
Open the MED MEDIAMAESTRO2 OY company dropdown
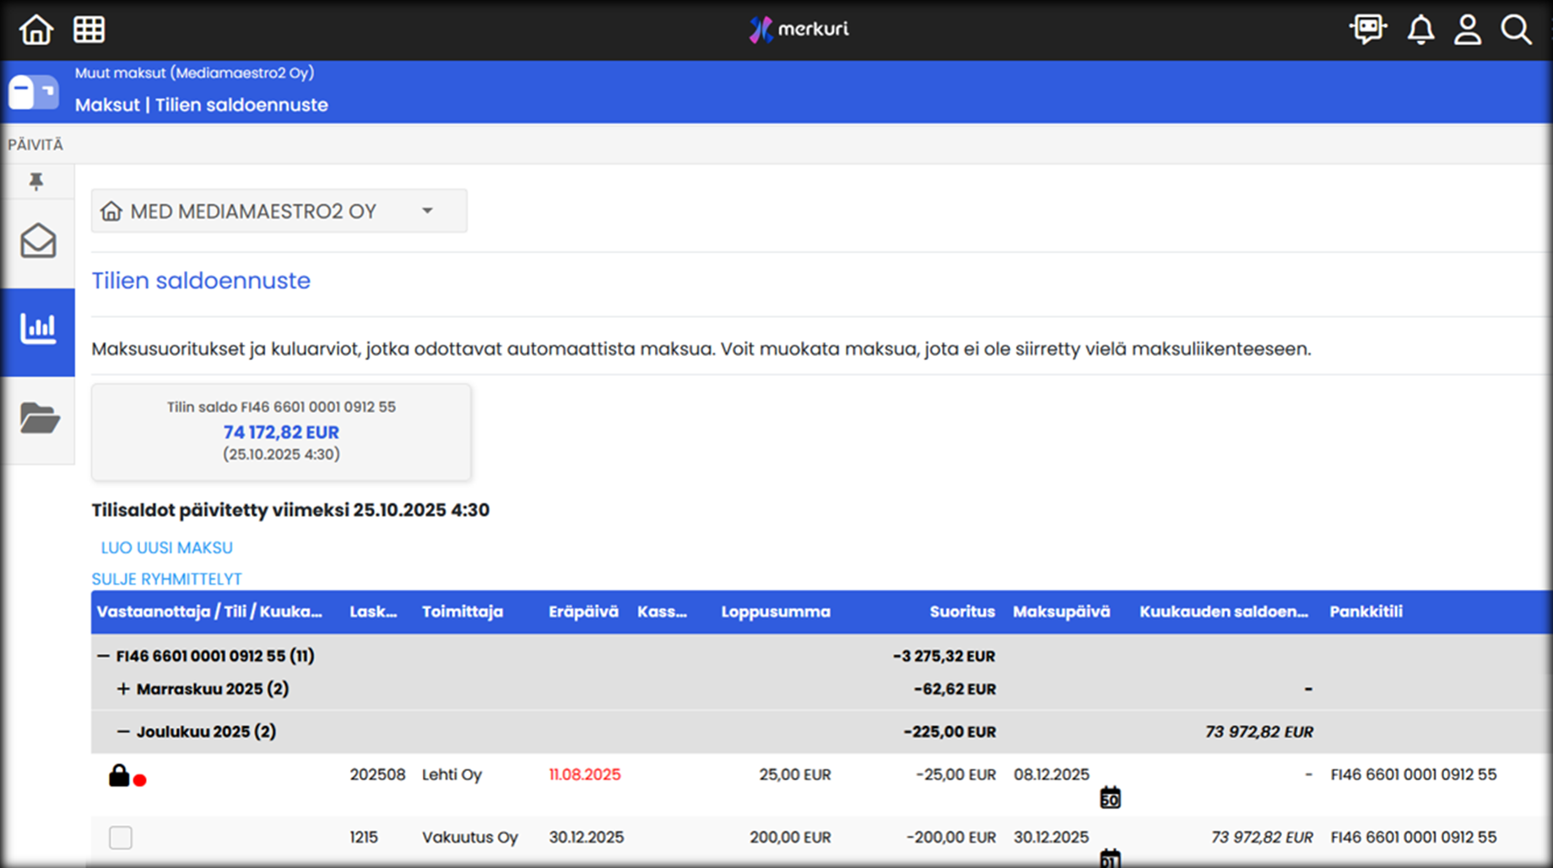(x=279, y=211)
